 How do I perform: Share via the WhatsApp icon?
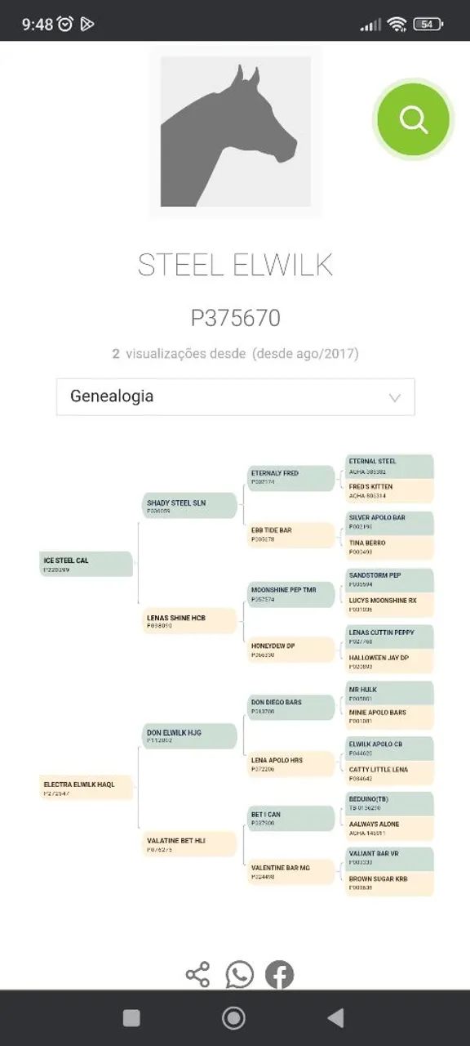pos(239,974)
